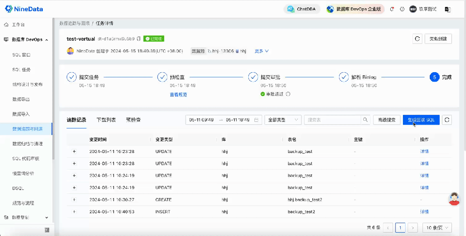Refresh task details with the top refresh icon
The width and height of the screenshot is (466, 236).
tap(417, 39)
